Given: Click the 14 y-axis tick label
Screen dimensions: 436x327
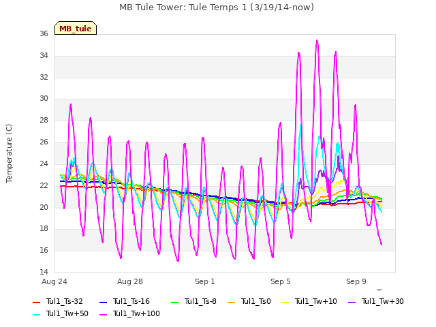Looking at the screenshot, I should coord(44,272).
